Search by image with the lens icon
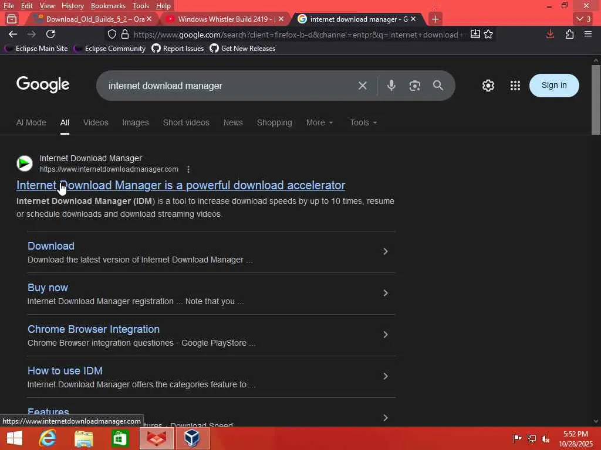Screen dimensions: 601x450 click(x=415, y=86)
